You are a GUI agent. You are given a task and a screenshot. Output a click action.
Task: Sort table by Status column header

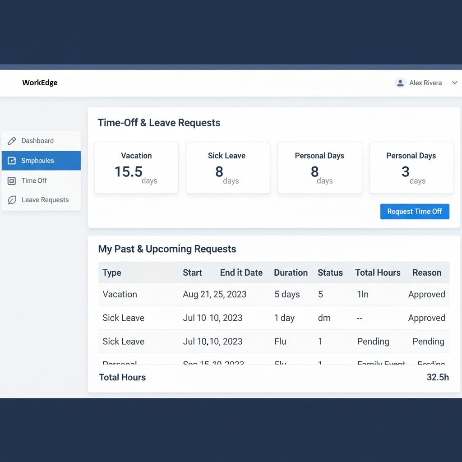(330, 273)
